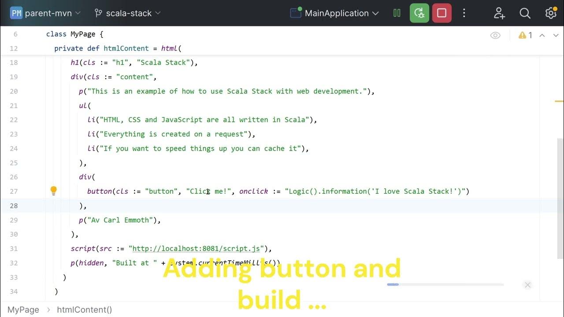Go to next warning with down arrow

click(x=556, y=35)
